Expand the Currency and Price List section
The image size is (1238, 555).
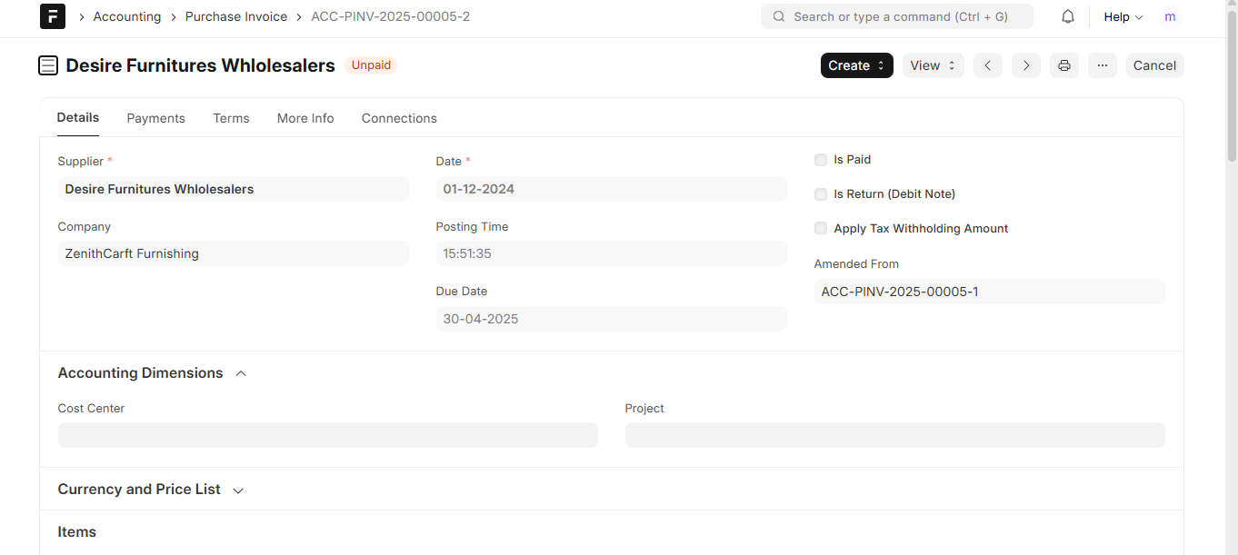point(238,490)
